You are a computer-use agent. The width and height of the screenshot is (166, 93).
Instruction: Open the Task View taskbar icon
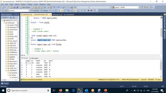point(54,90)
